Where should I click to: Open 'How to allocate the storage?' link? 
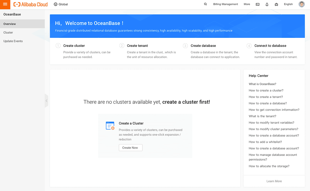tap(269, 166)
